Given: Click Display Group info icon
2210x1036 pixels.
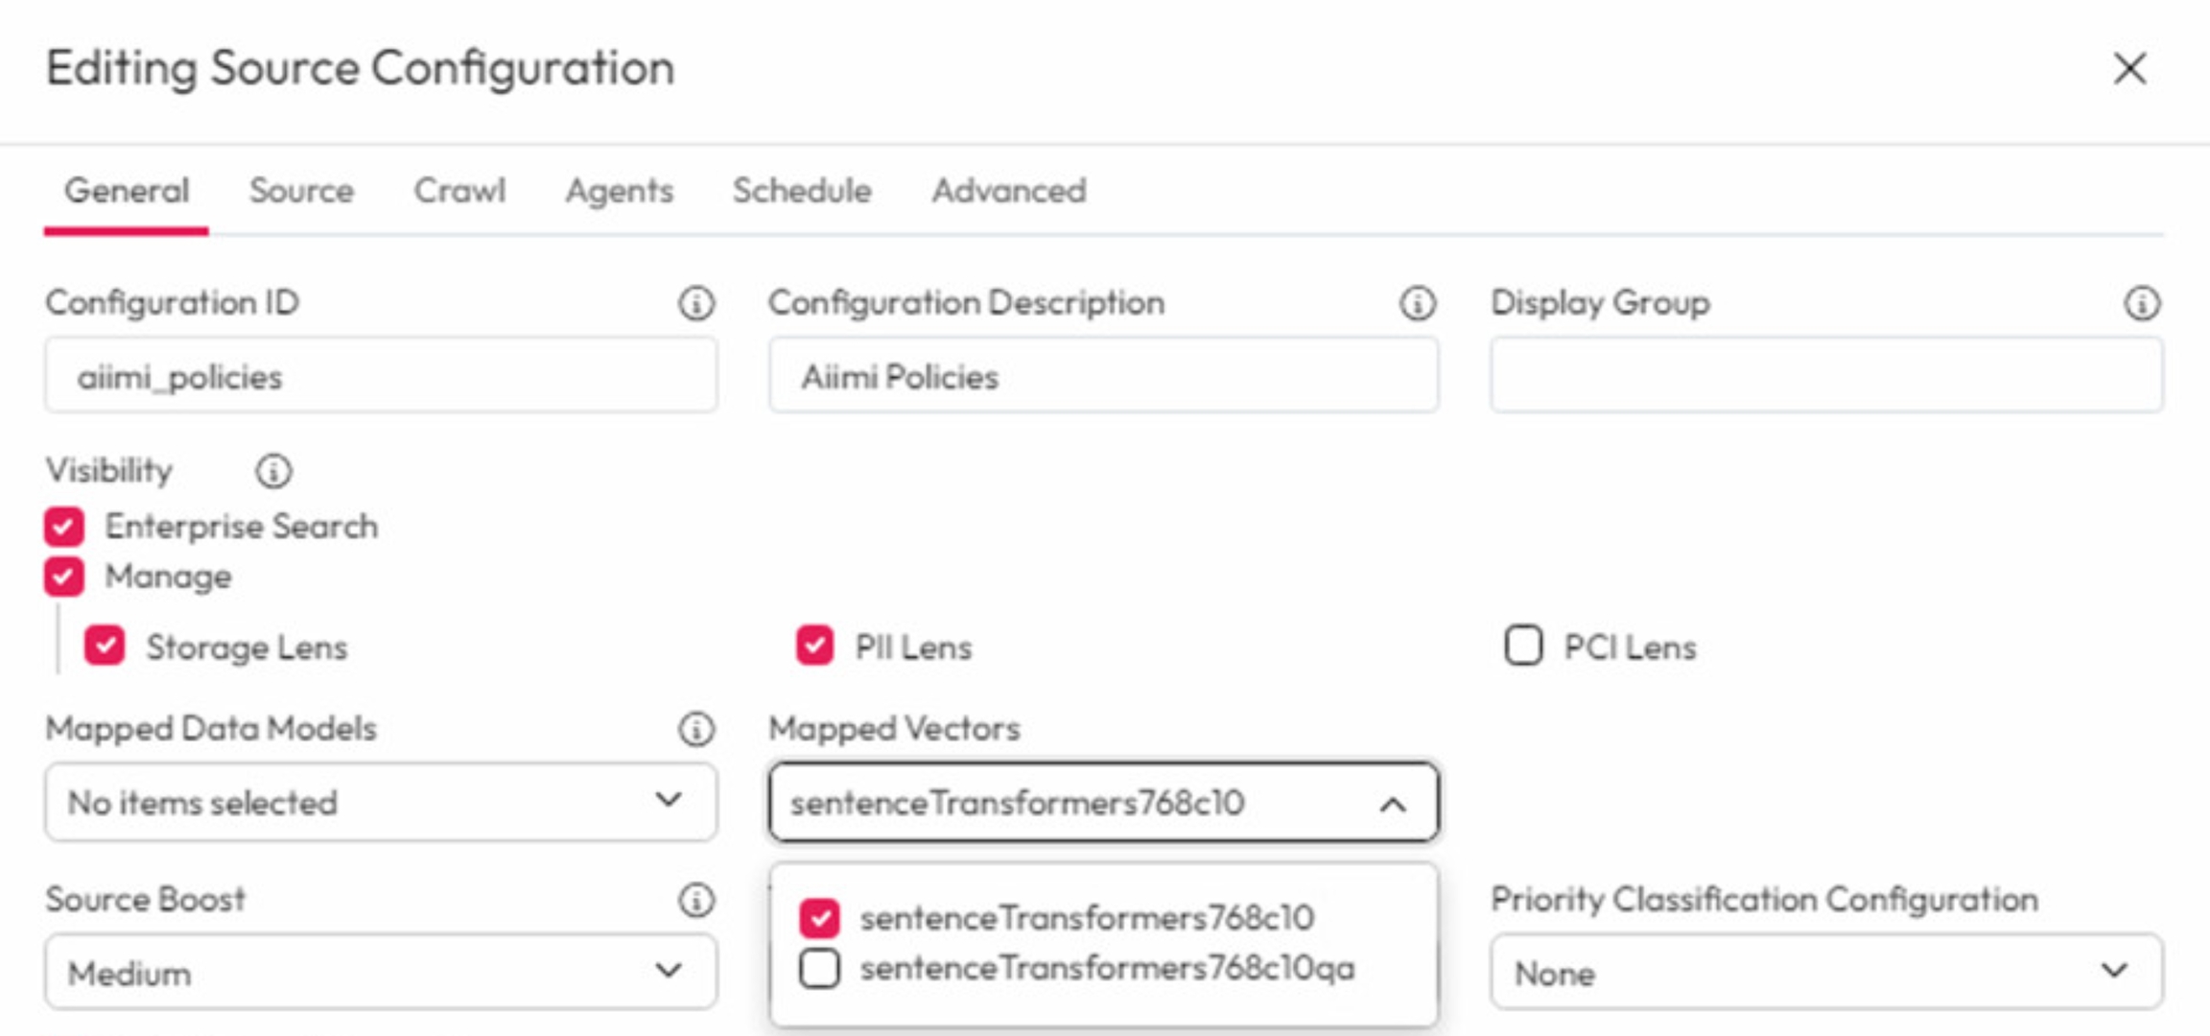Looking at the screenshot, I should tap(2142, 303).
